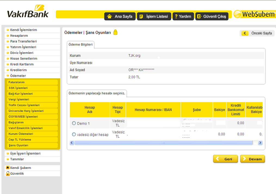Open Vergi İşlemleri submenu item
Viewport: 276px width, 194px height.
(32, 99)
